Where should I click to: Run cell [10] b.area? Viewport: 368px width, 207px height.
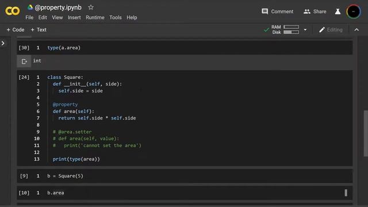coord(24,193)
